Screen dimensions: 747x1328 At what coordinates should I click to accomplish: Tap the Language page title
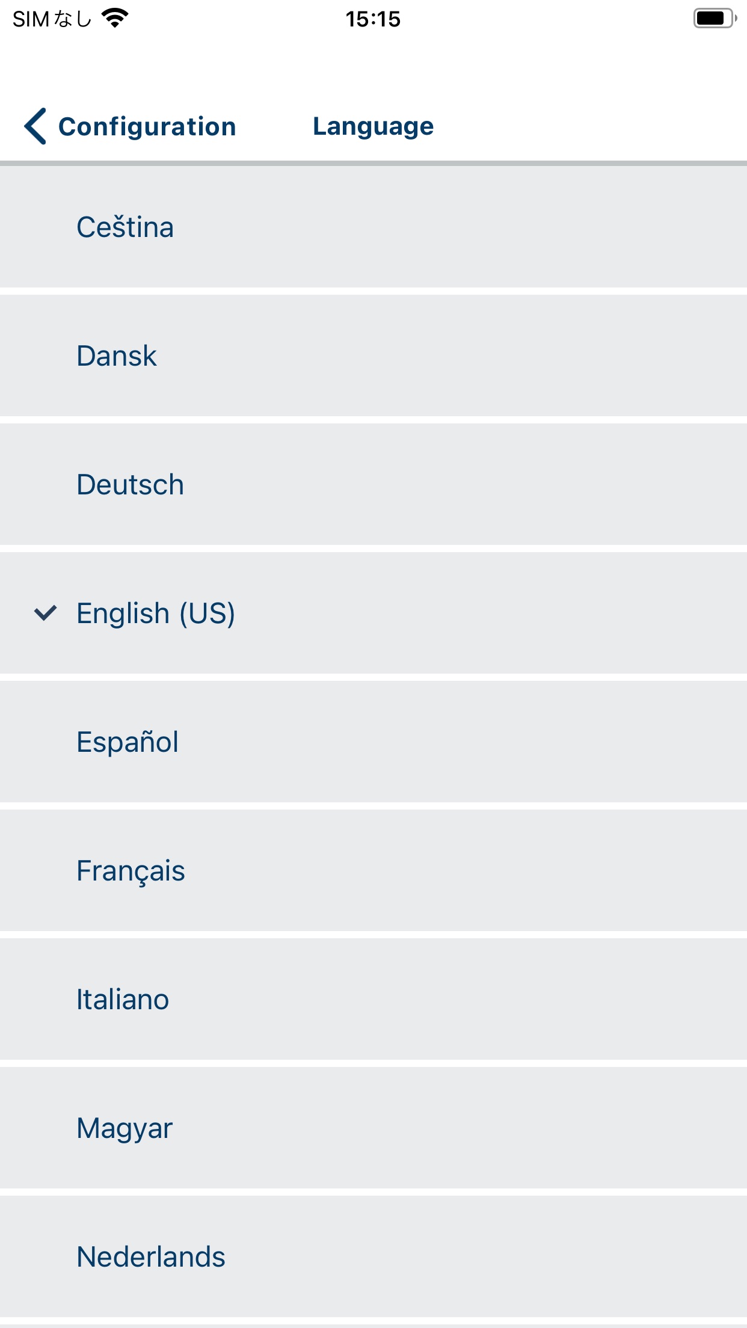click(x=373, y=126)
